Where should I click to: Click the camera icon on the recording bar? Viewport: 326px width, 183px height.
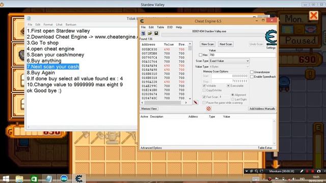[319, 171]
